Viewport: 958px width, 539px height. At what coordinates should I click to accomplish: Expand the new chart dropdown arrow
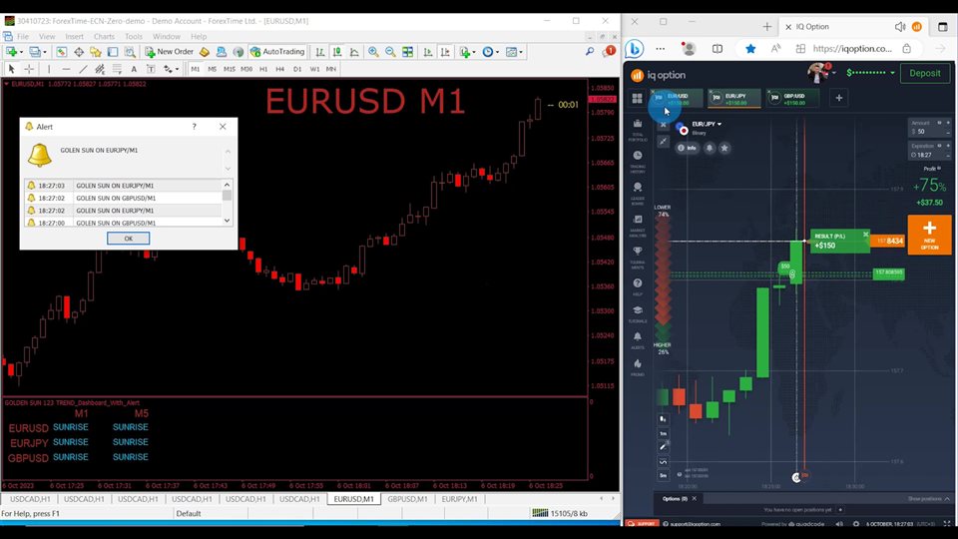[21, 53]
